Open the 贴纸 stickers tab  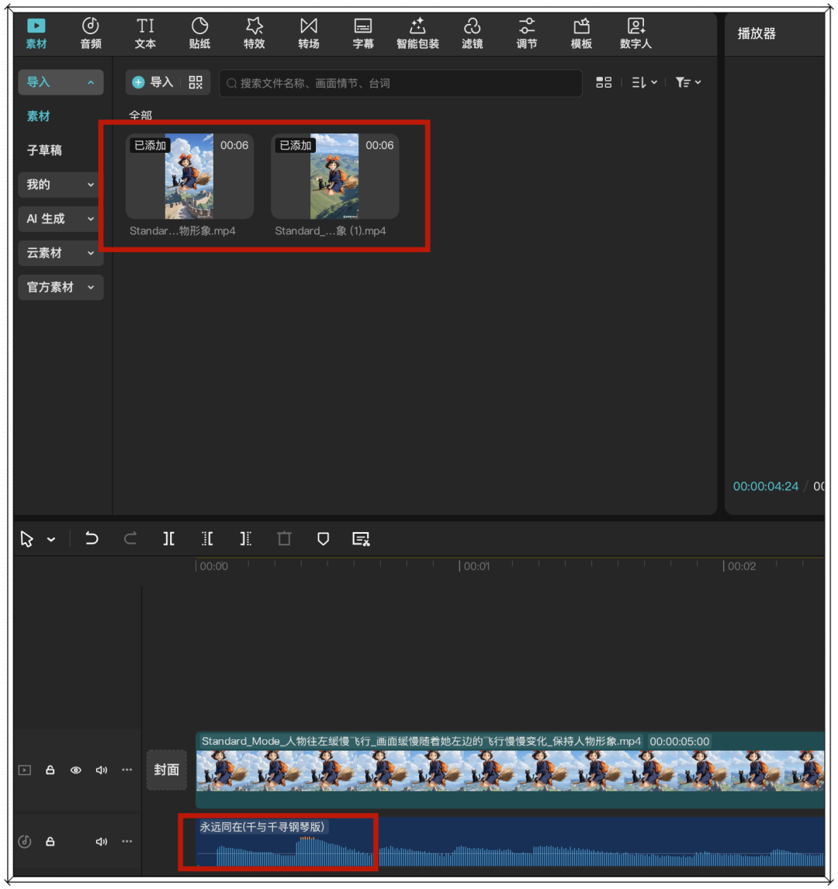pos(199,33)
